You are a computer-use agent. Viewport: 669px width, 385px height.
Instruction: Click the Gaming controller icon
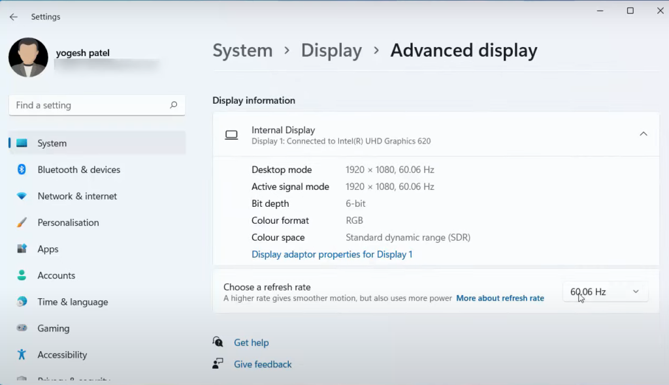coord(22,328)
